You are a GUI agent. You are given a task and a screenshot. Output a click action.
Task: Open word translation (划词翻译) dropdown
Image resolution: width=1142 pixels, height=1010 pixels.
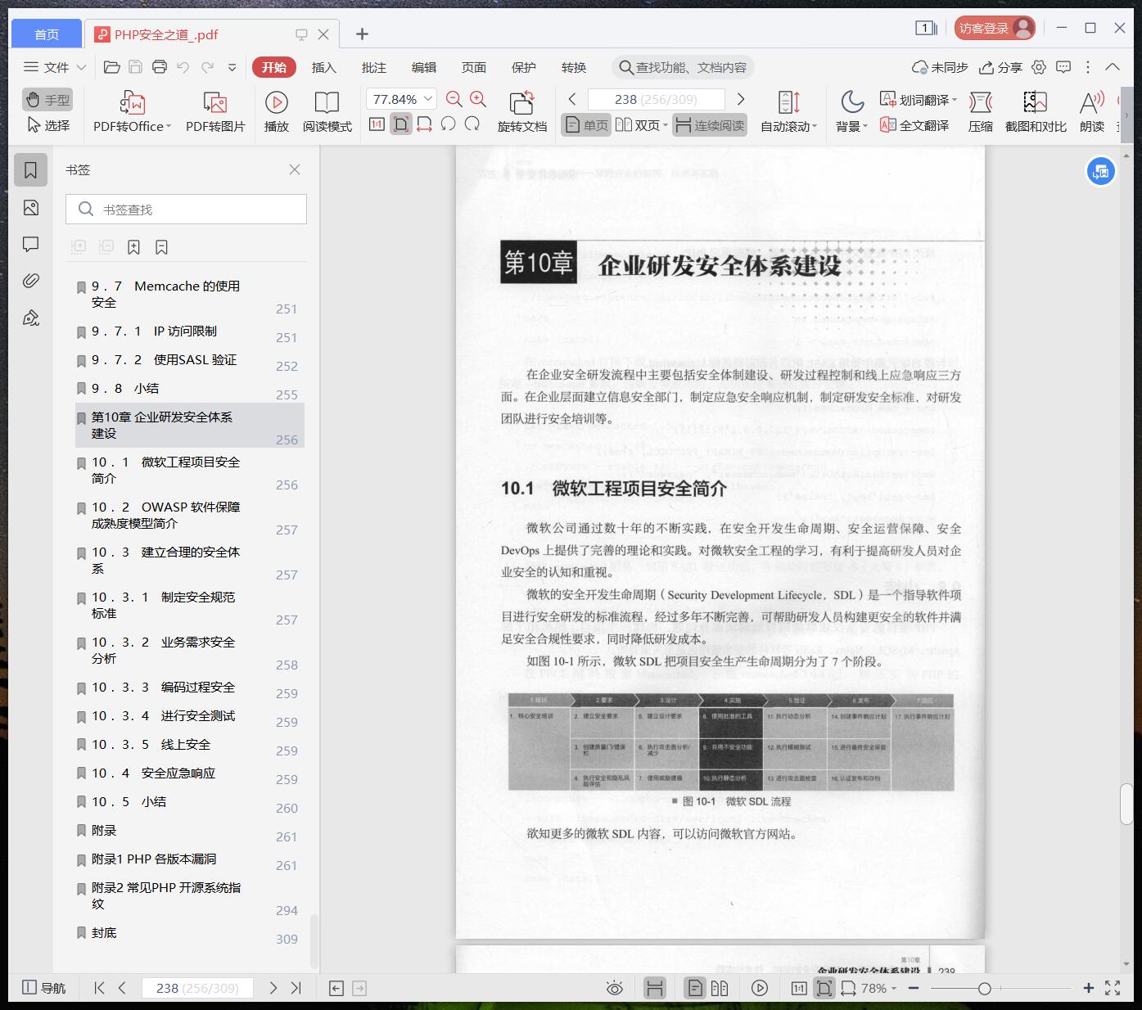[919, 100]
